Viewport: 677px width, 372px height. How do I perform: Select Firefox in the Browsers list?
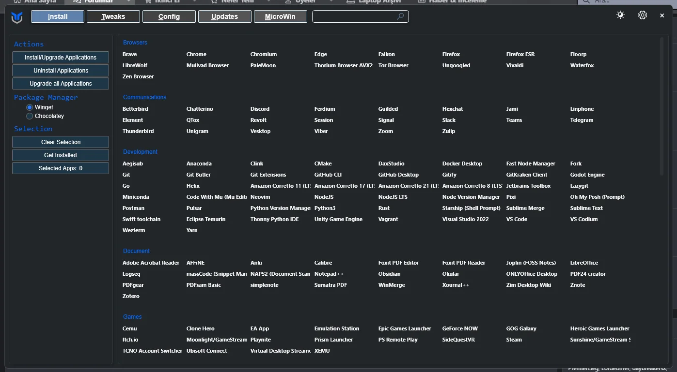(x=451, y=54)
